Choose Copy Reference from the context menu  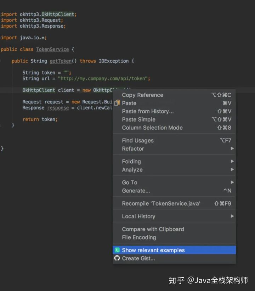tap(174, 95)
